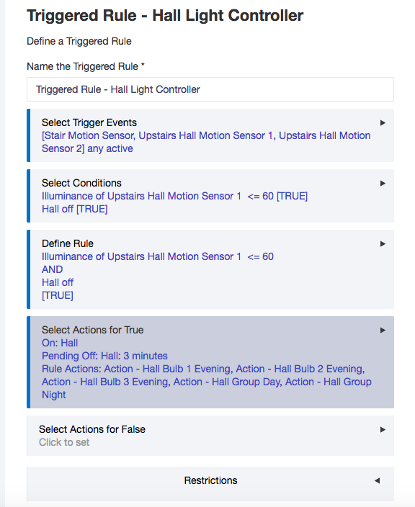415x507 pixels.
Task: Open the Restrictions panel label
Action: 210,480
